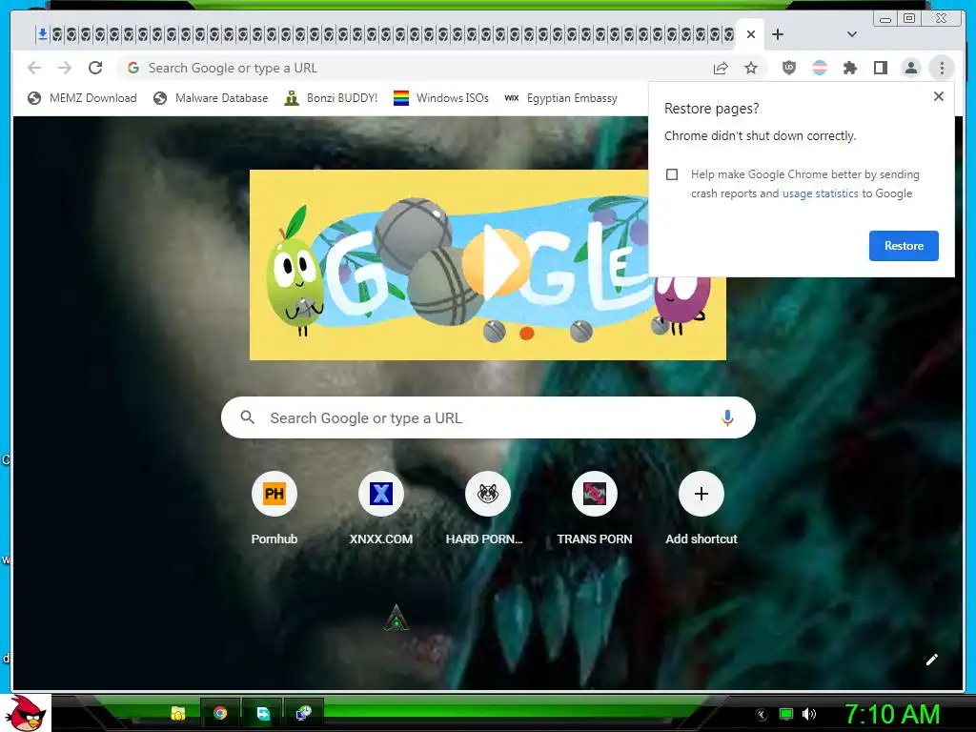Expand the tab search chevron
This screenshot has width=976, height=732.
point(851,35)
